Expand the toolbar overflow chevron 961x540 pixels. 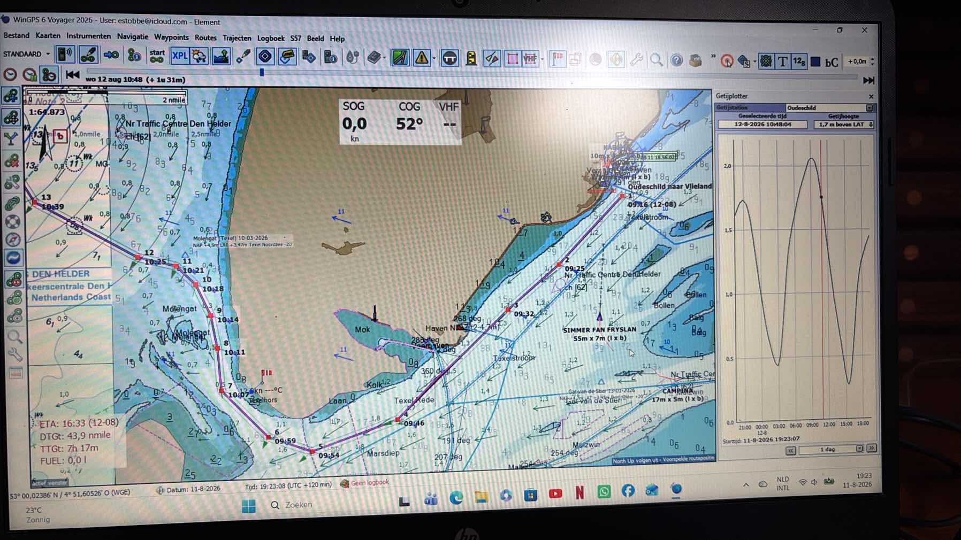(713, 56)
